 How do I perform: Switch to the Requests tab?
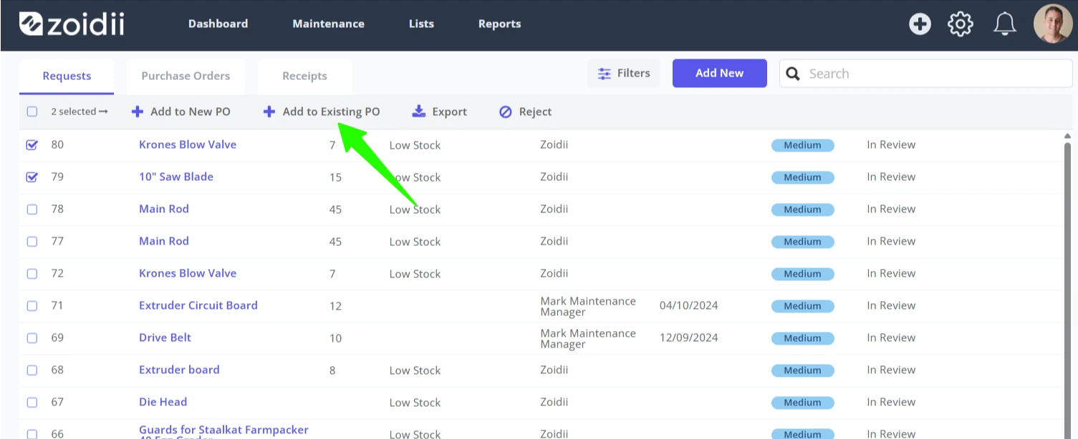coord(67,77)
